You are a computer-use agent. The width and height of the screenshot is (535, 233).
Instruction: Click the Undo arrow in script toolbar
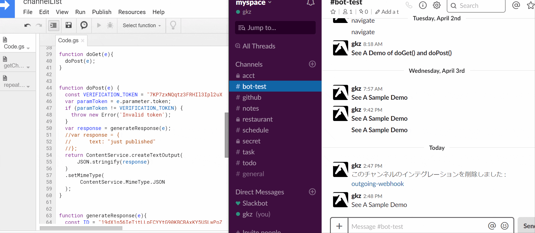27,25
